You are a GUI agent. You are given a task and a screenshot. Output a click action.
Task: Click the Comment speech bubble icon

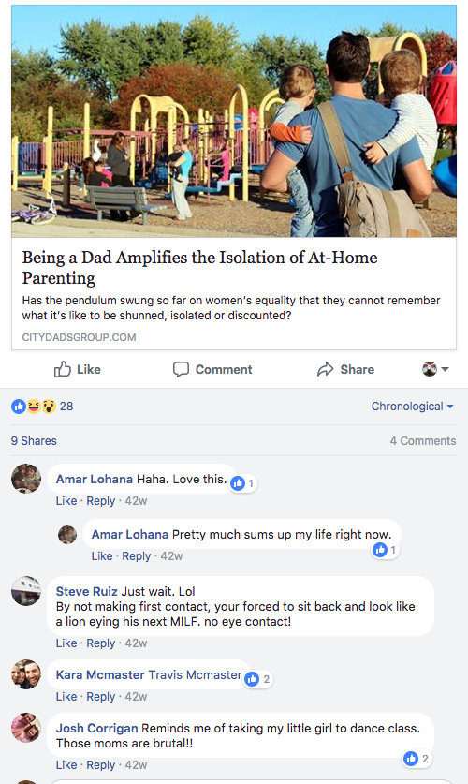181,369
